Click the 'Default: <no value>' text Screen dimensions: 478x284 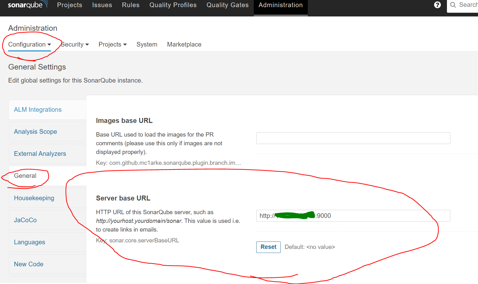pyautogui.click(x=310, y=247)
